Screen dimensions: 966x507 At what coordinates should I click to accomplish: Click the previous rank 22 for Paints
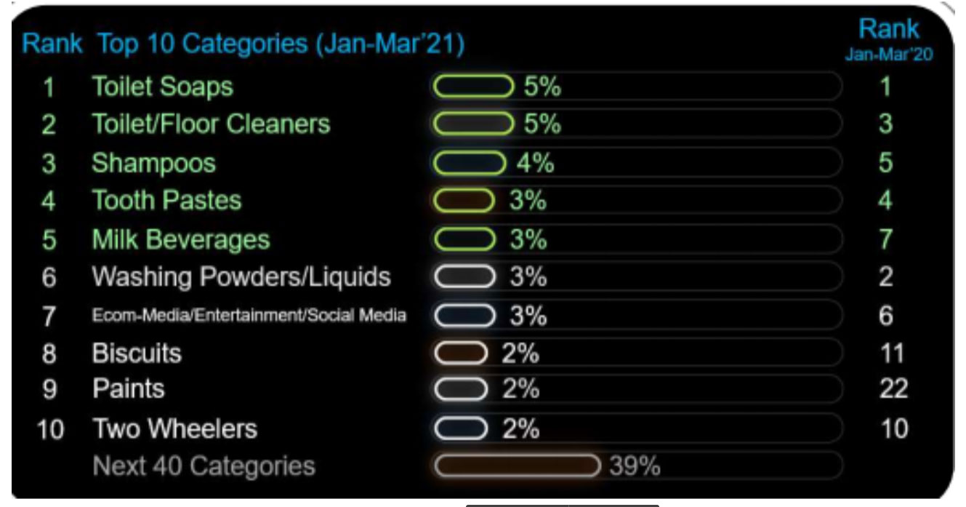[893, 389]
